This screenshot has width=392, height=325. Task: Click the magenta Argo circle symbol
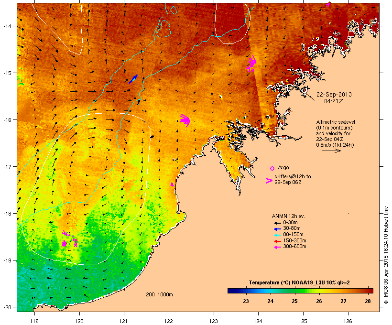272,168
